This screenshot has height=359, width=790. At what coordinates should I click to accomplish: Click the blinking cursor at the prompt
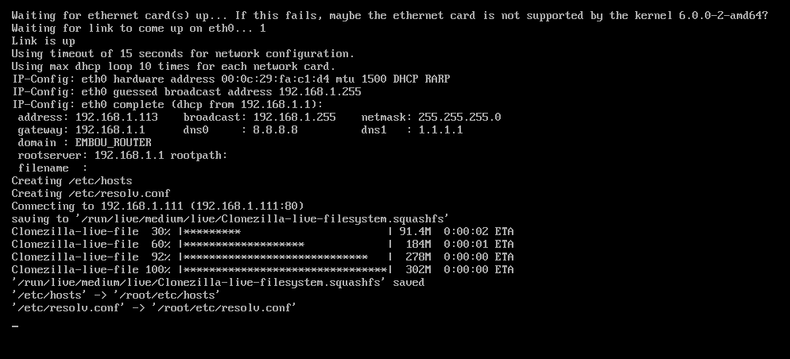point(15,326)
